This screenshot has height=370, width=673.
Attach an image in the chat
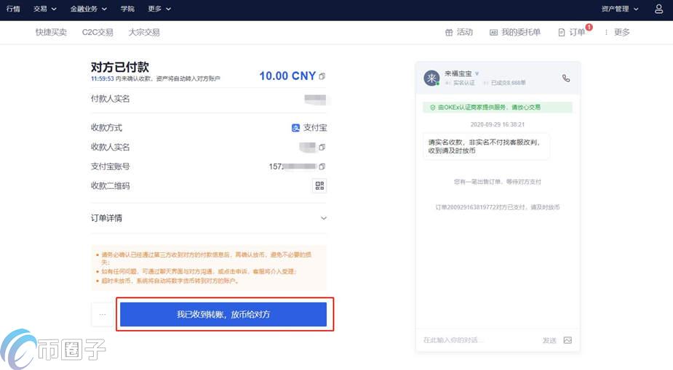point(568,340)
